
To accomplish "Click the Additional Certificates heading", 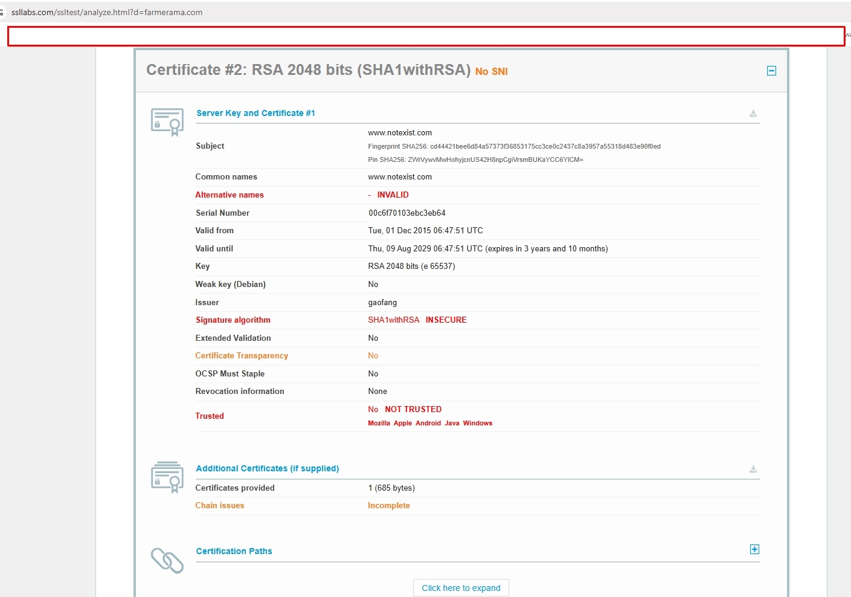I will tap(267, 468).
